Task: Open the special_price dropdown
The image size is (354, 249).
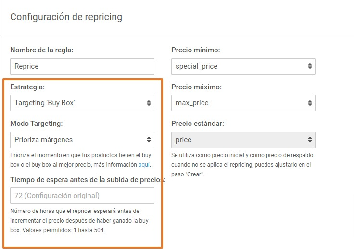Action: pos(243,66)
